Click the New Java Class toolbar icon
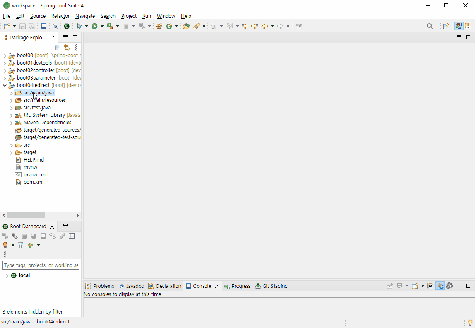The image size is (475, 328). click(x=169, y=27)
